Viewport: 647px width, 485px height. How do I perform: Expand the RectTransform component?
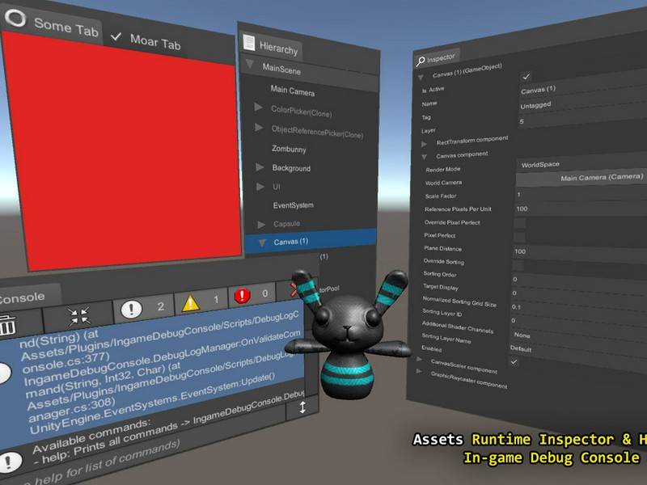click(x=424, y=144)
